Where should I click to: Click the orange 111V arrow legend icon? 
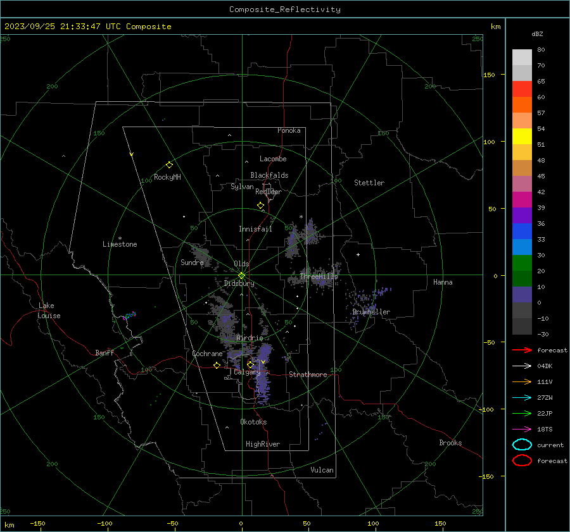(522, 381)
